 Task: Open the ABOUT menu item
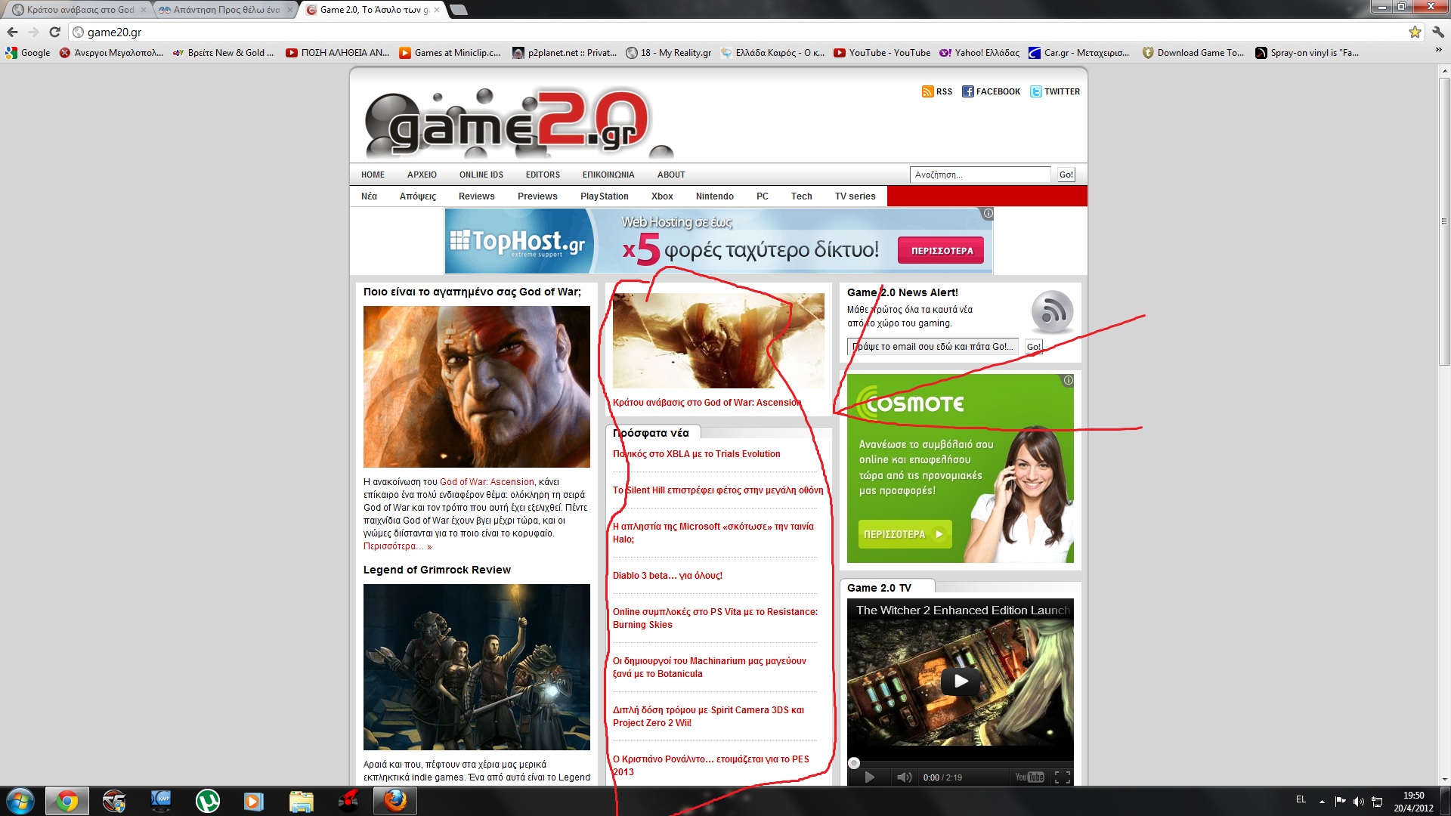pyautogui.click(x=671, y=175)
